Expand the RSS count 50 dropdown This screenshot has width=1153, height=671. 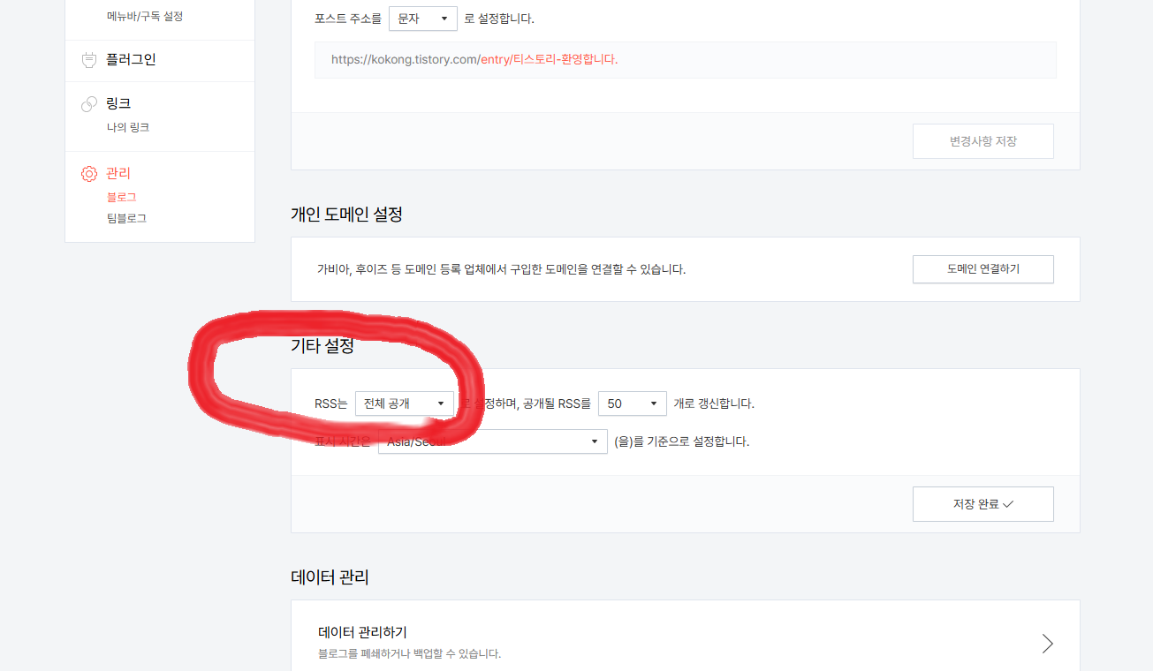coord(633,403)
